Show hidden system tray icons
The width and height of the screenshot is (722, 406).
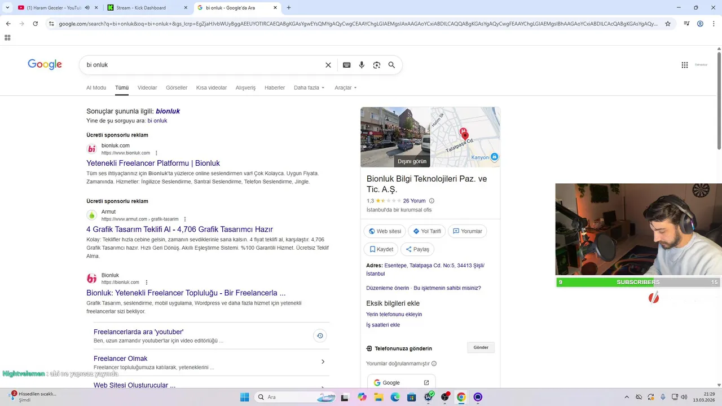(626, 397)
